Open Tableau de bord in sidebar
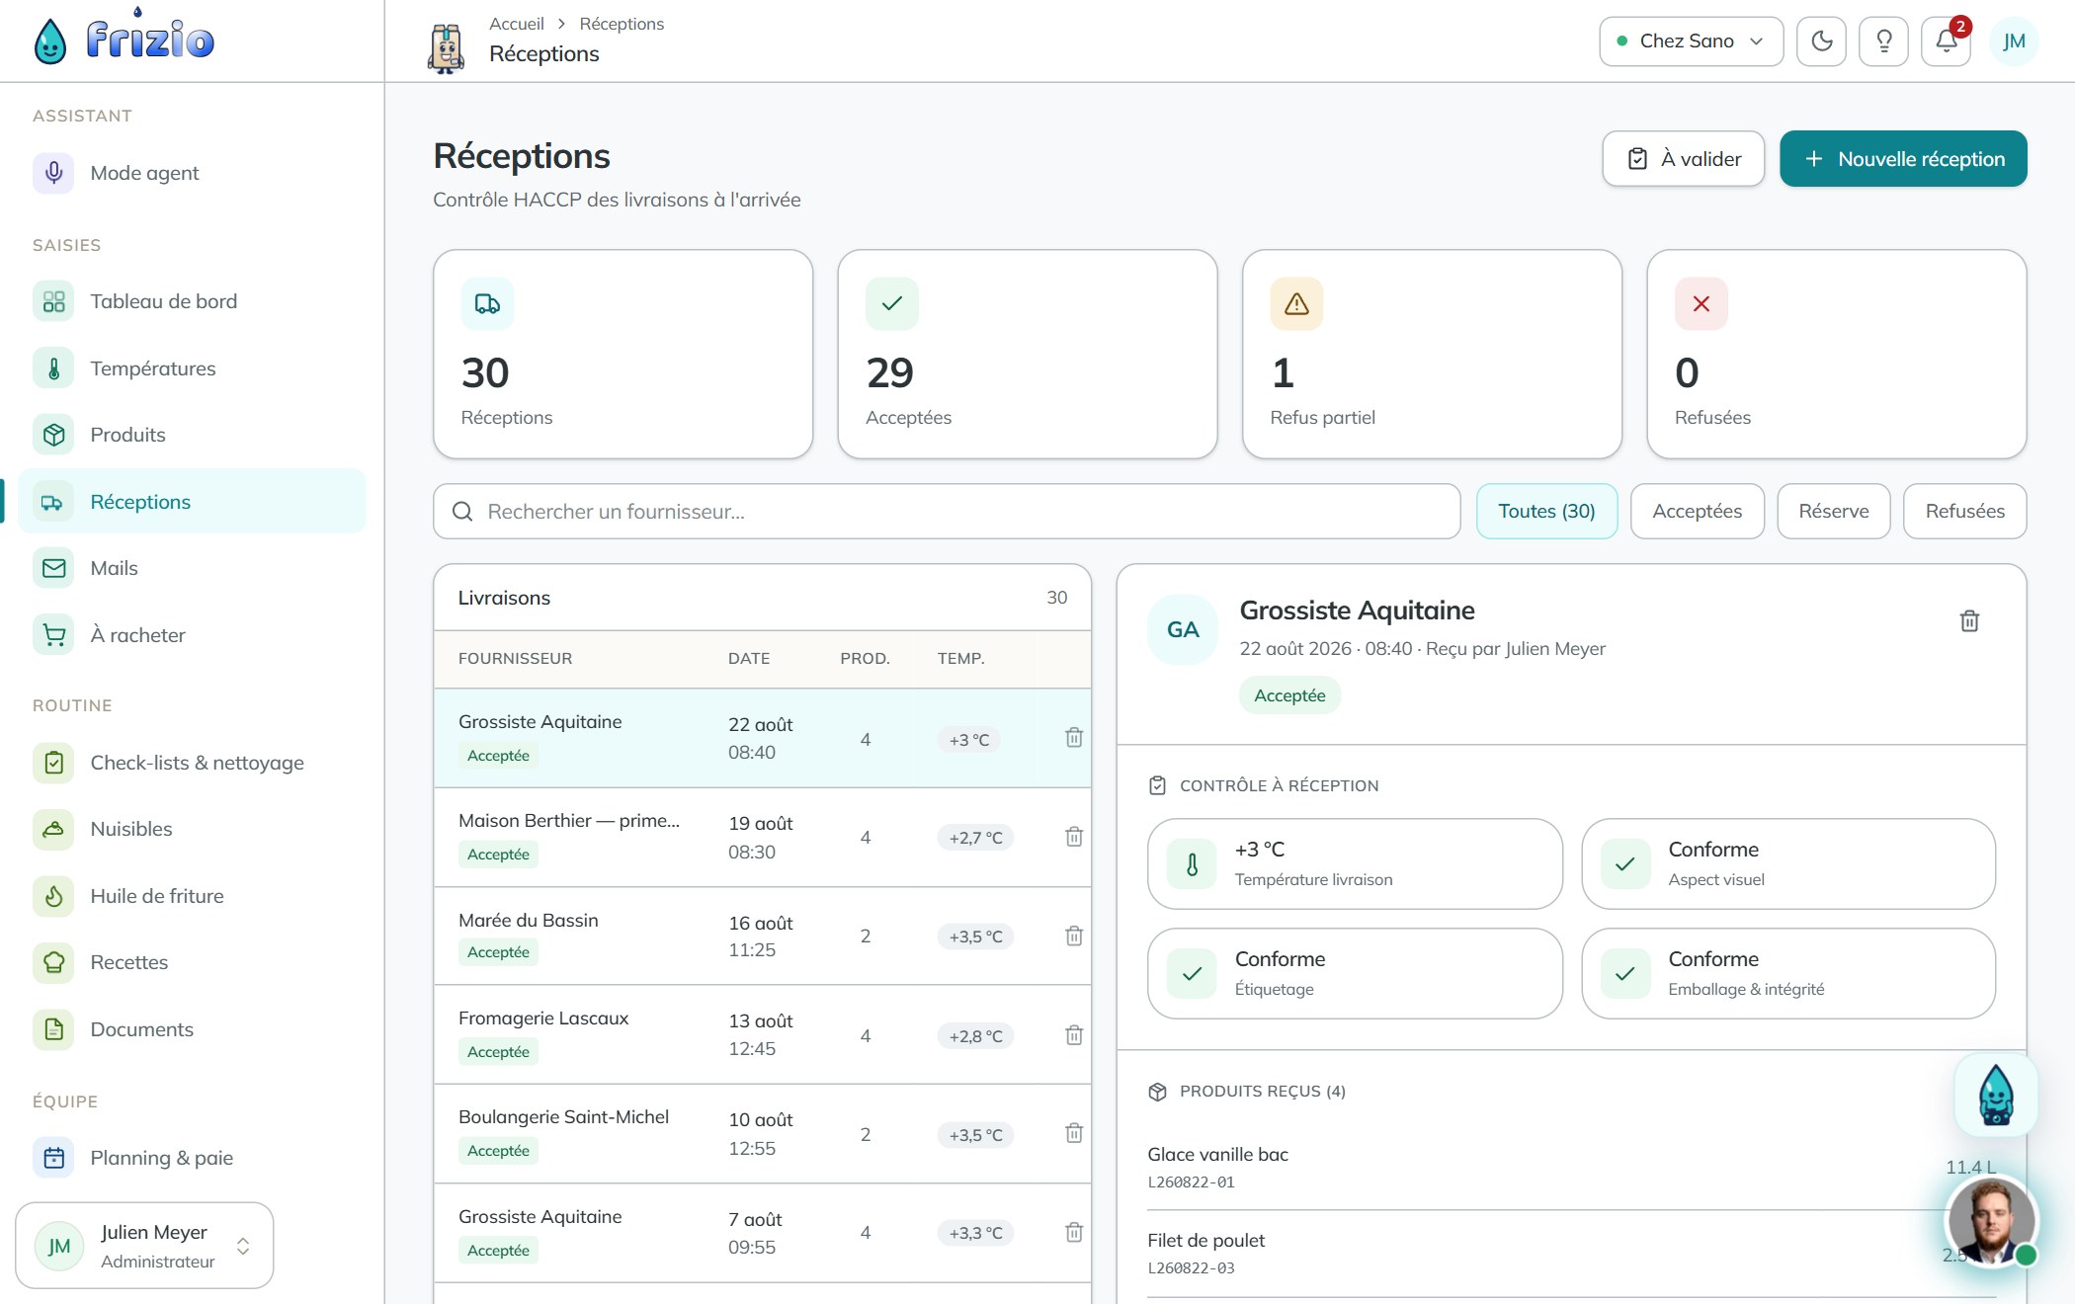Screen dimensions: 2075x1304 coord(192,301)
